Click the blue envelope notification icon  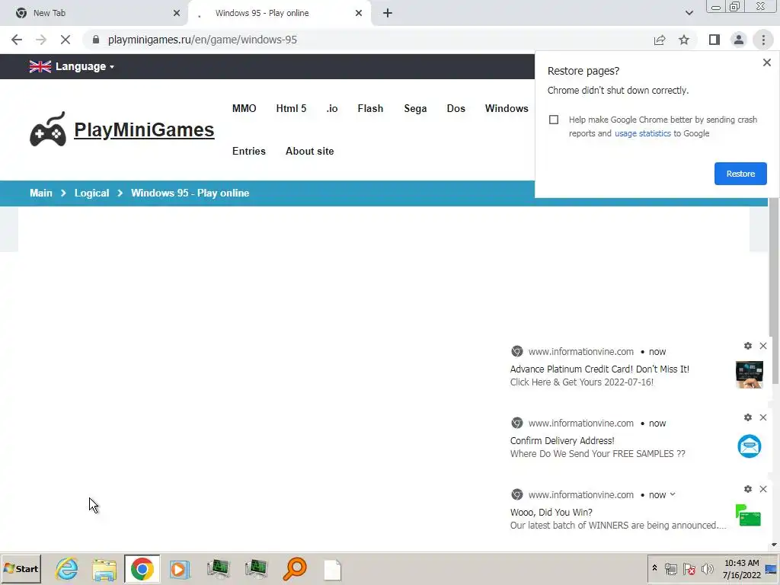tap(750, 446)
